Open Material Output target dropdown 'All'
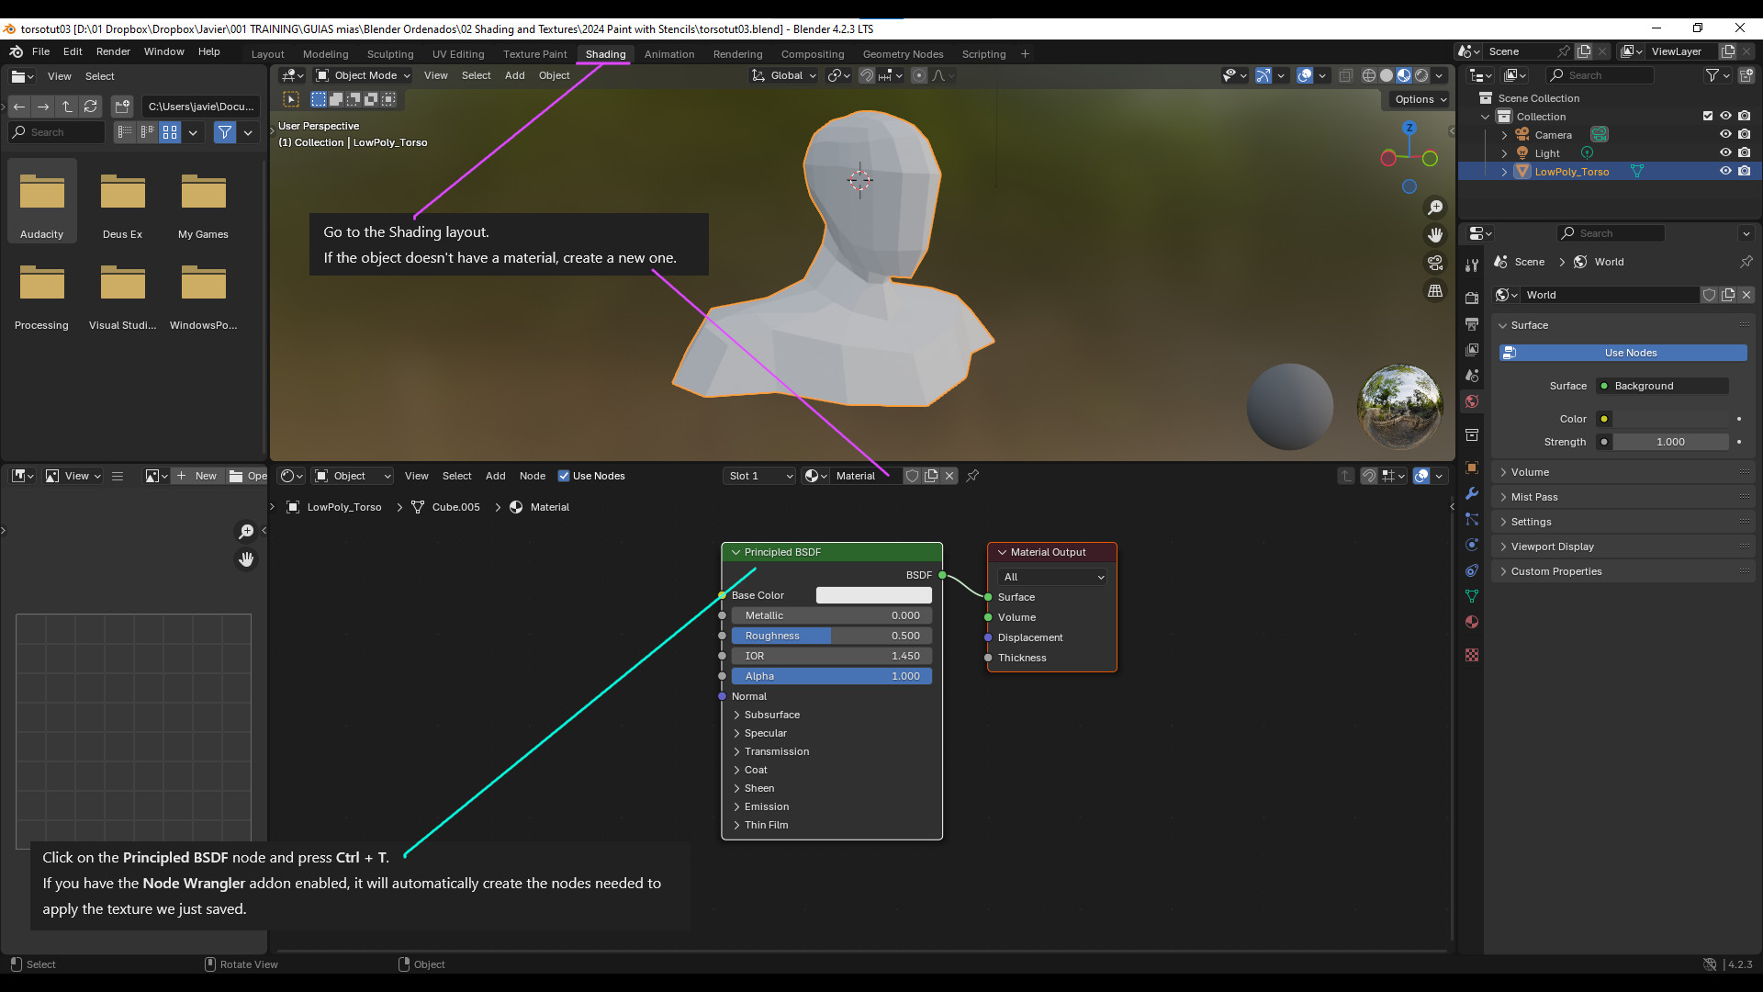This screenshot has height=992, width=1763. coord(1052,577)
